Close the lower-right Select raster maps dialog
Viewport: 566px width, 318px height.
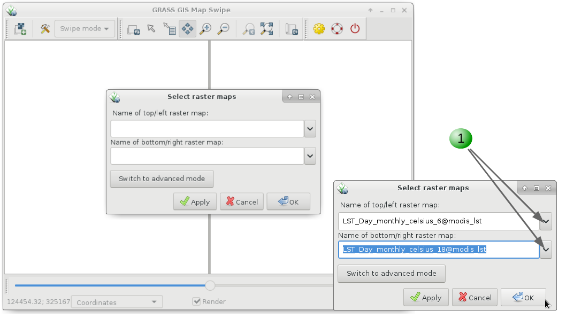(x=548, y=188)
